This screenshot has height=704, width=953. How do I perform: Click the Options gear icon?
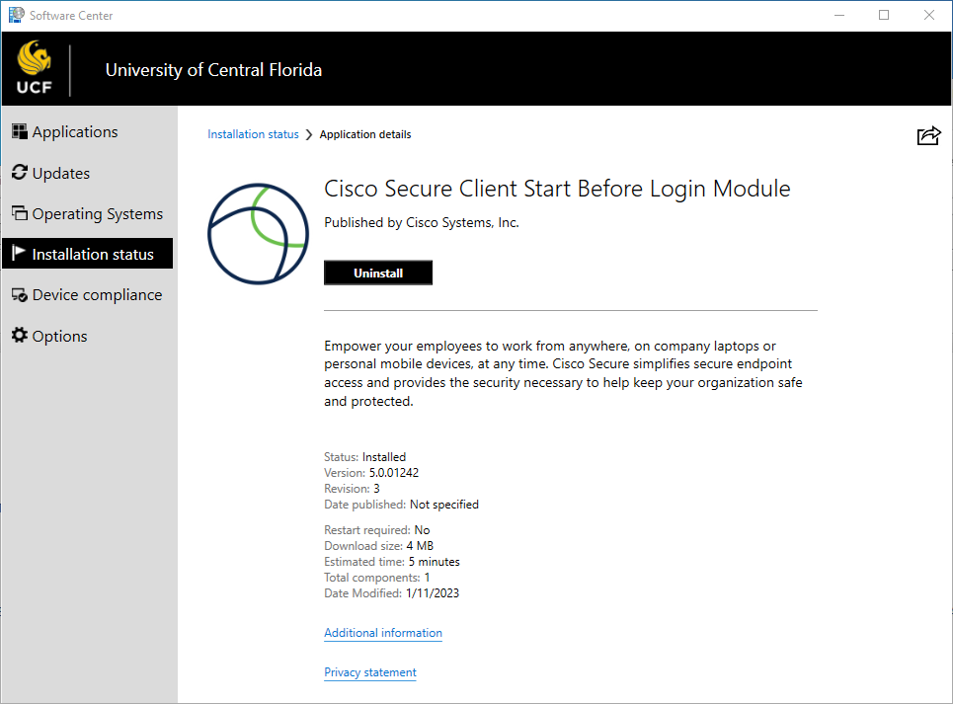(x=20, y=336)
